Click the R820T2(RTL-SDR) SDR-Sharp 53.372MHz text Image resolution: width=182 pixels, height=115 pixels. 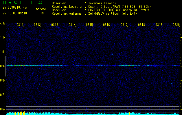click(119, 10)
